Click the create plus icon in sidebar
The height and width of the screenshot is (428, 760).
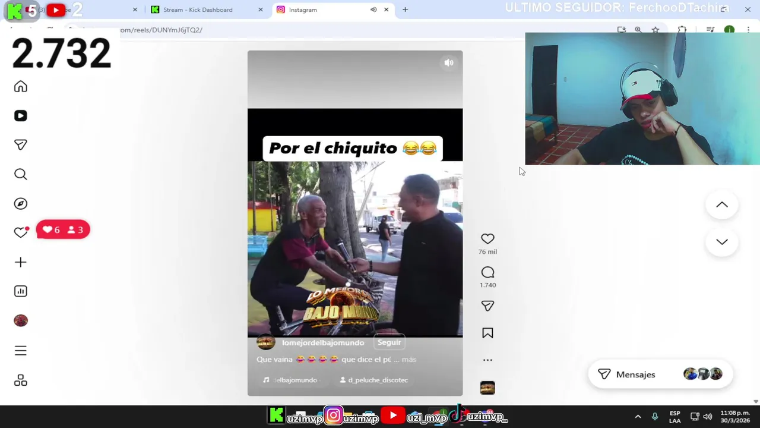point(21,262)
